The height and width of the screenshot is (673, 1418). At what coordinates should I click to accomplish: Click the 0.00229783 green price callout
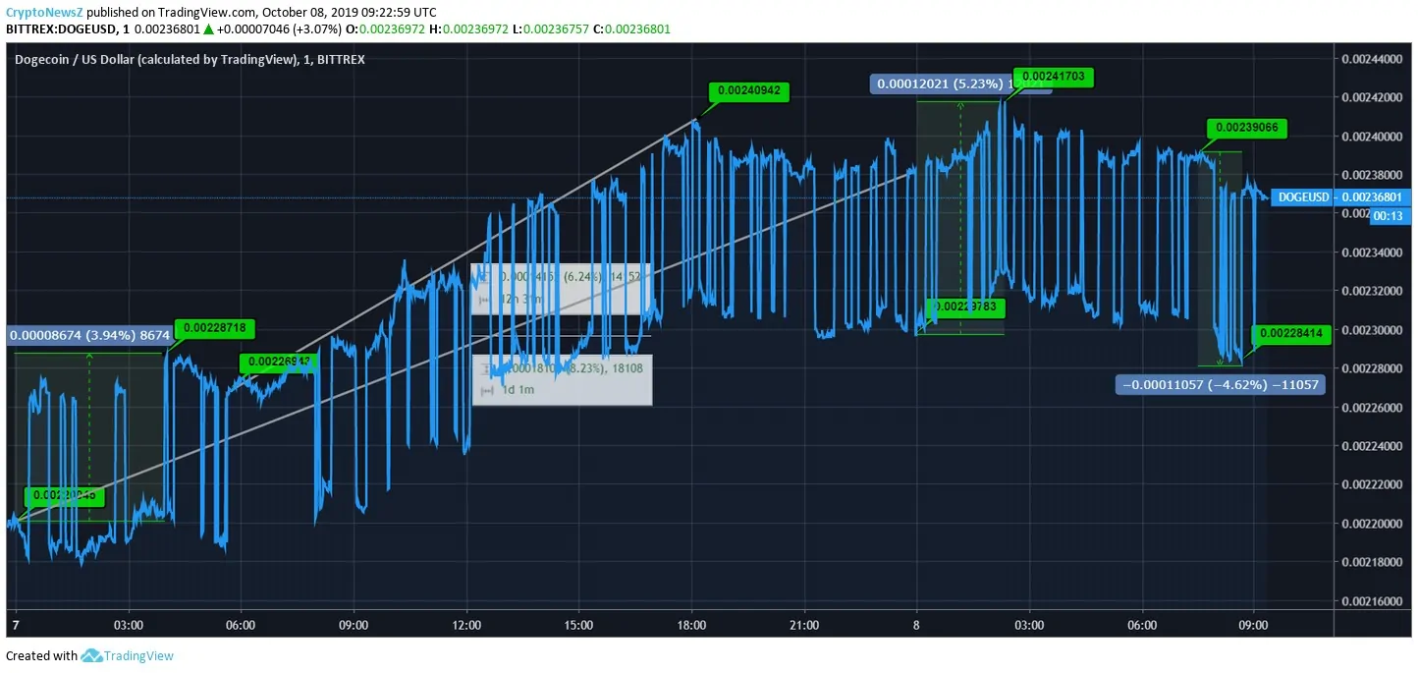[965, 307]
